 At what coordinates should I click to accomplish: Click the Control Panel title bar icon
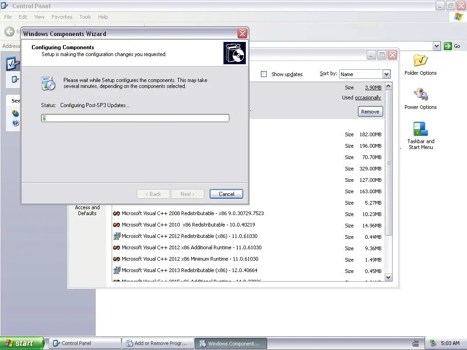point(5,5)
